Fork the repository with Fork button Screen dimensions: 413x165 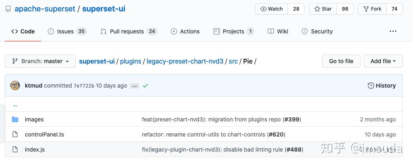tap(372, 9)
